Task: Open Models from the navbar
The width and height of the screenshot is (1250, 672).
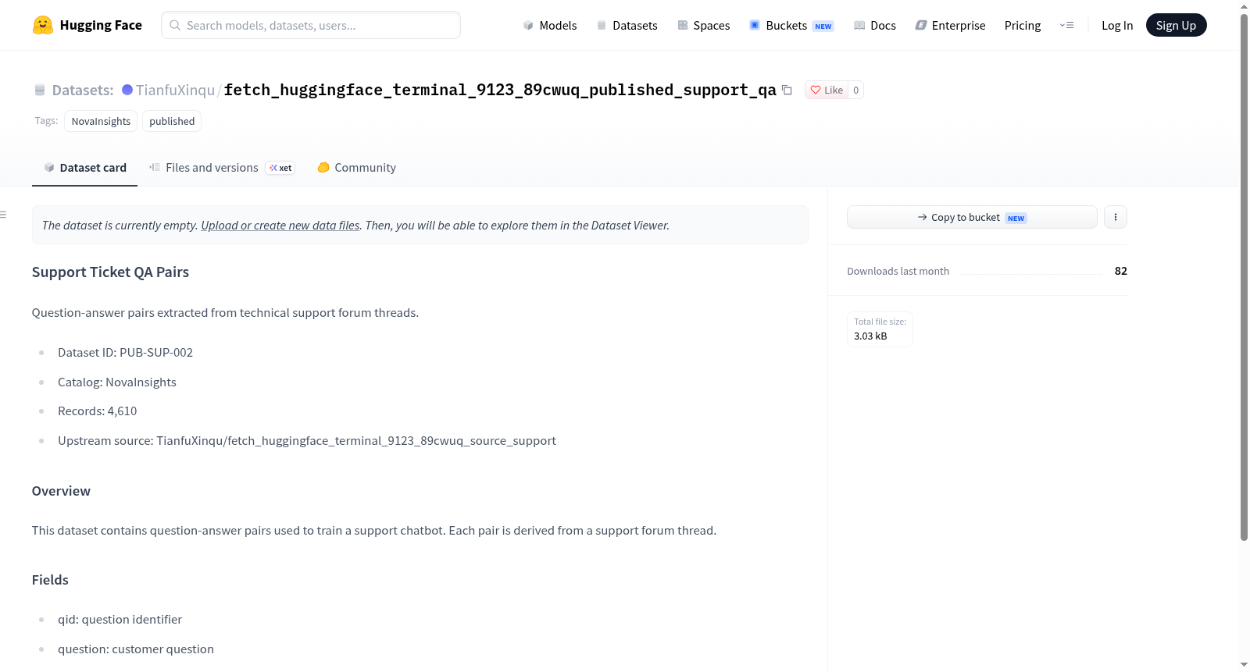Action: (x=550, y=25)
